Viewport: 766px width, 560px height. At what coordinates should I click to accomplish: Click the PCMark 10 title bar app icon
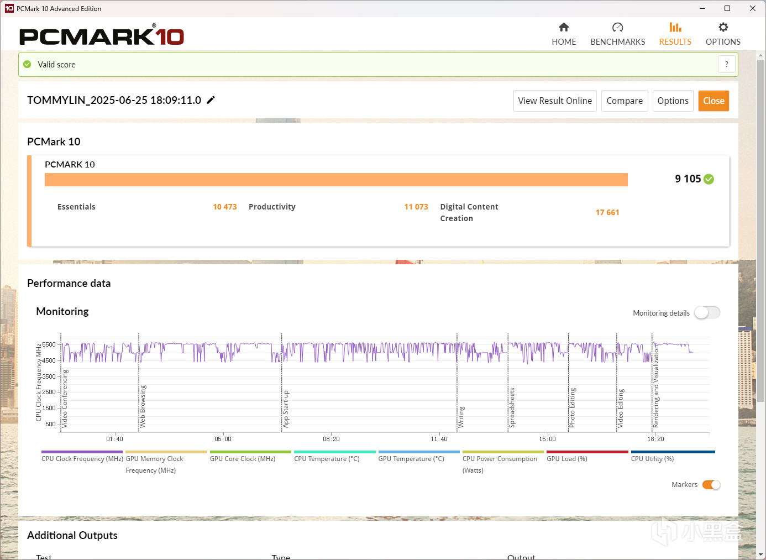pyautogui.click(x=9, y=8)
